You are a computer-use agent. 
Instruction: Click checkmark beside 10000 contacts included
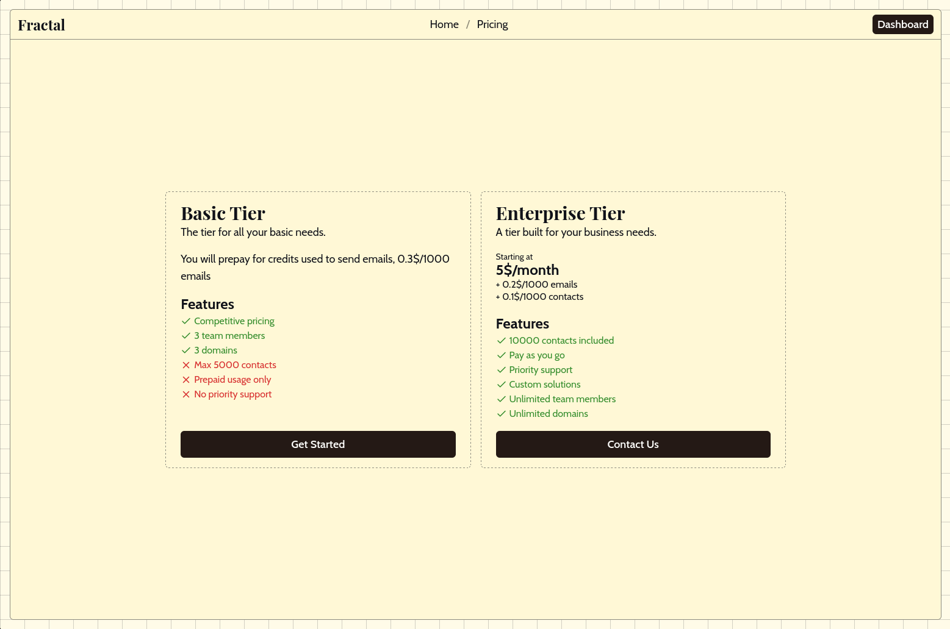click(502, 341)
